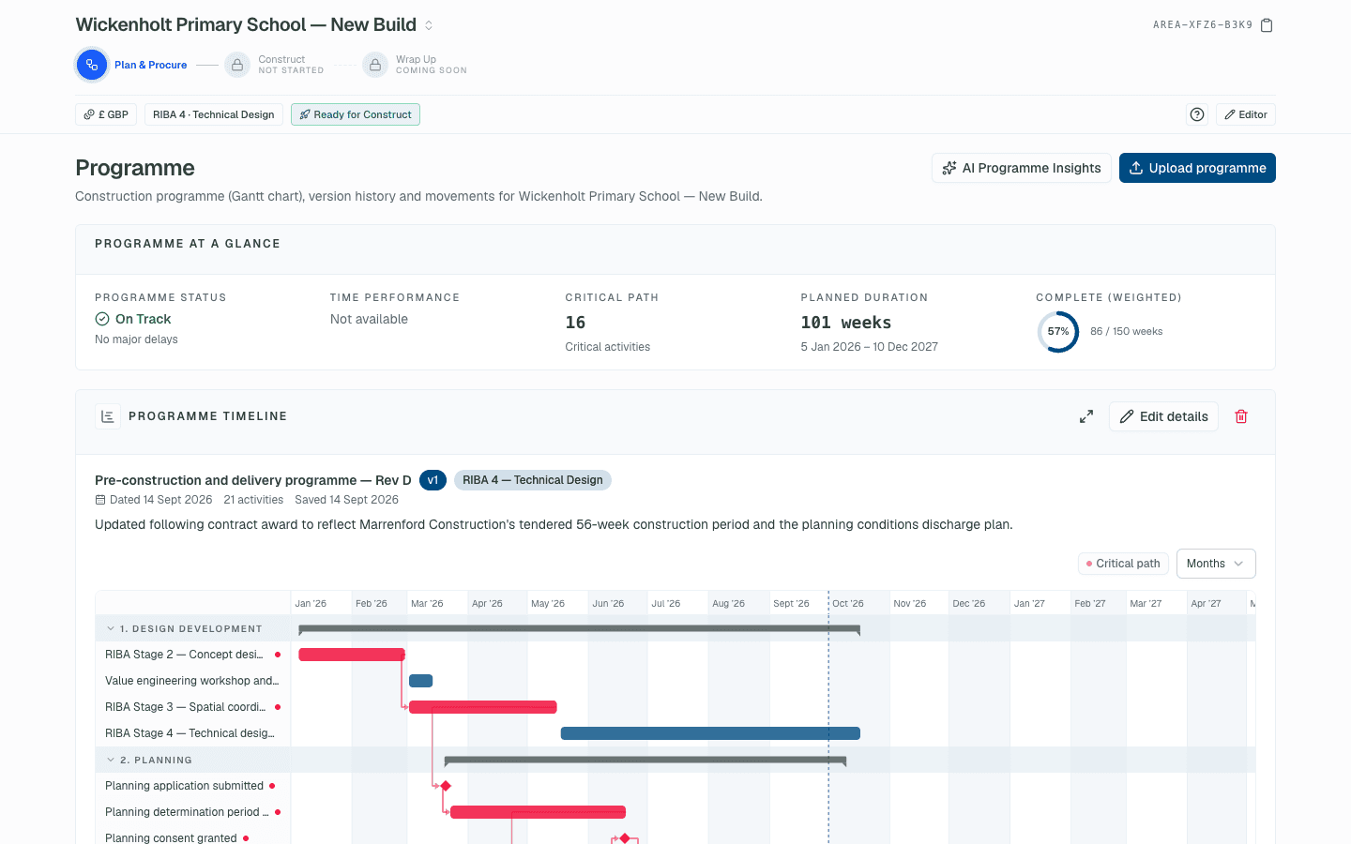1351x844 pixels.
Task: Click the v1 version badge
Action: click(433, 480)
